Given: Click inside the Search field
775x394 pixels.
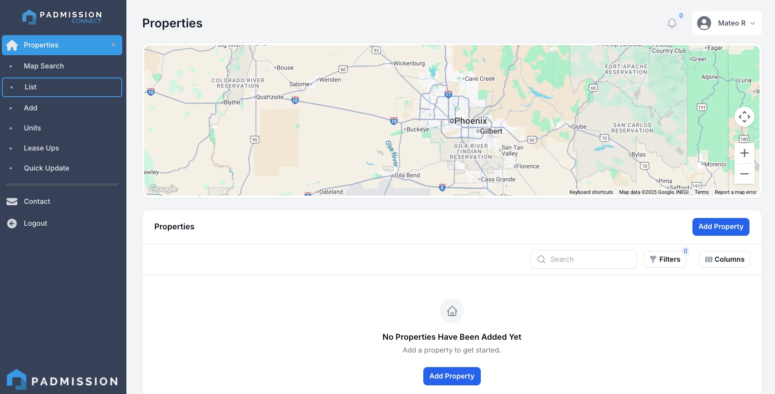Looking at the screenshot, I should (x=583, y=259).
